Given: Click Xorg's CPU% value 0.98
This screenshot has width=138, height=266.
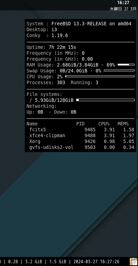Looking at the screenshot, I should pyautogui.click(x=109, y=141).
